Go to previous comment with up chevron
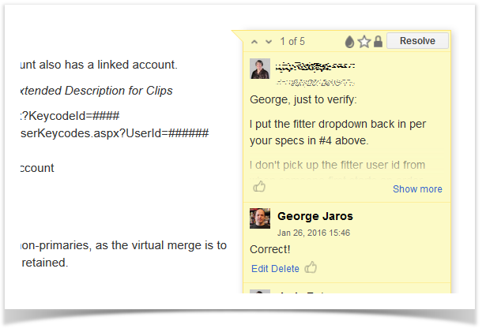The width and height of the screenshot is (486, 332). [254, 42]
